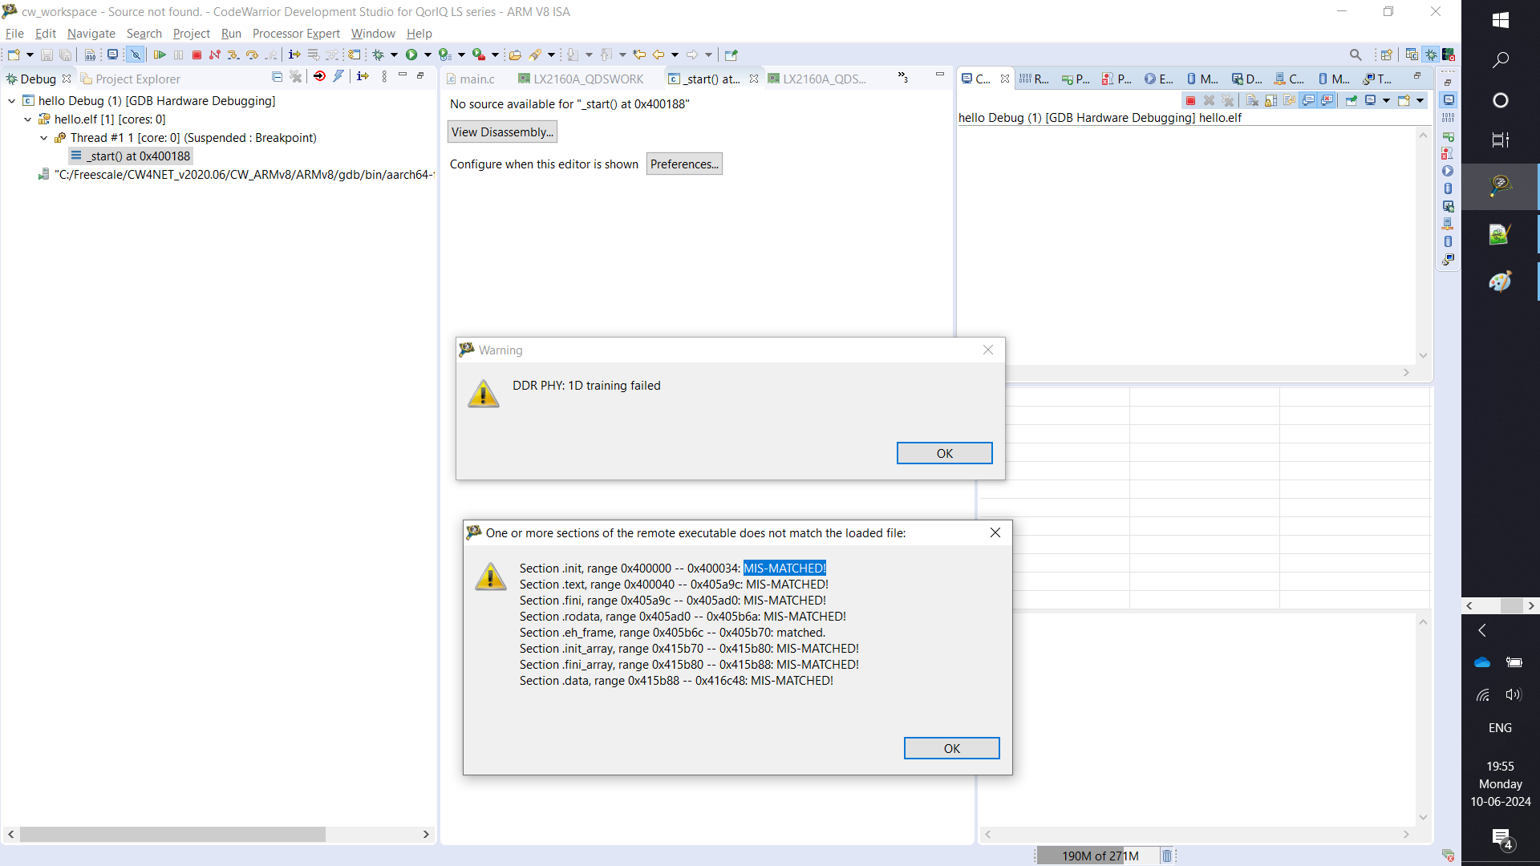The height and width of the screenshot is (866, 1540).
Task: Toggle Skip All Breakpoints button
Action: click(136, 55)
